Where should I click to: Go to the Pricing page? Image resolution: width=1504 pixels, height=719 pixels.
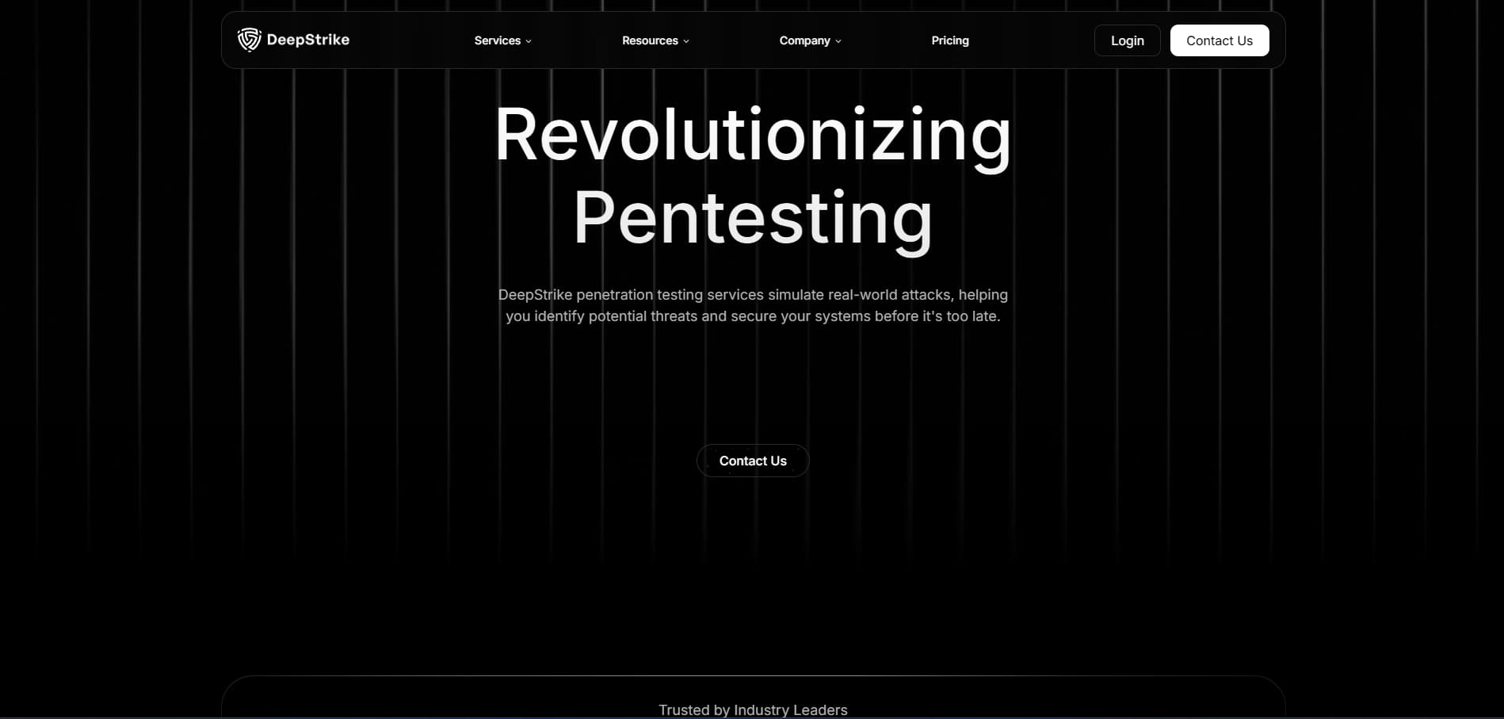(x=950, y=40)
